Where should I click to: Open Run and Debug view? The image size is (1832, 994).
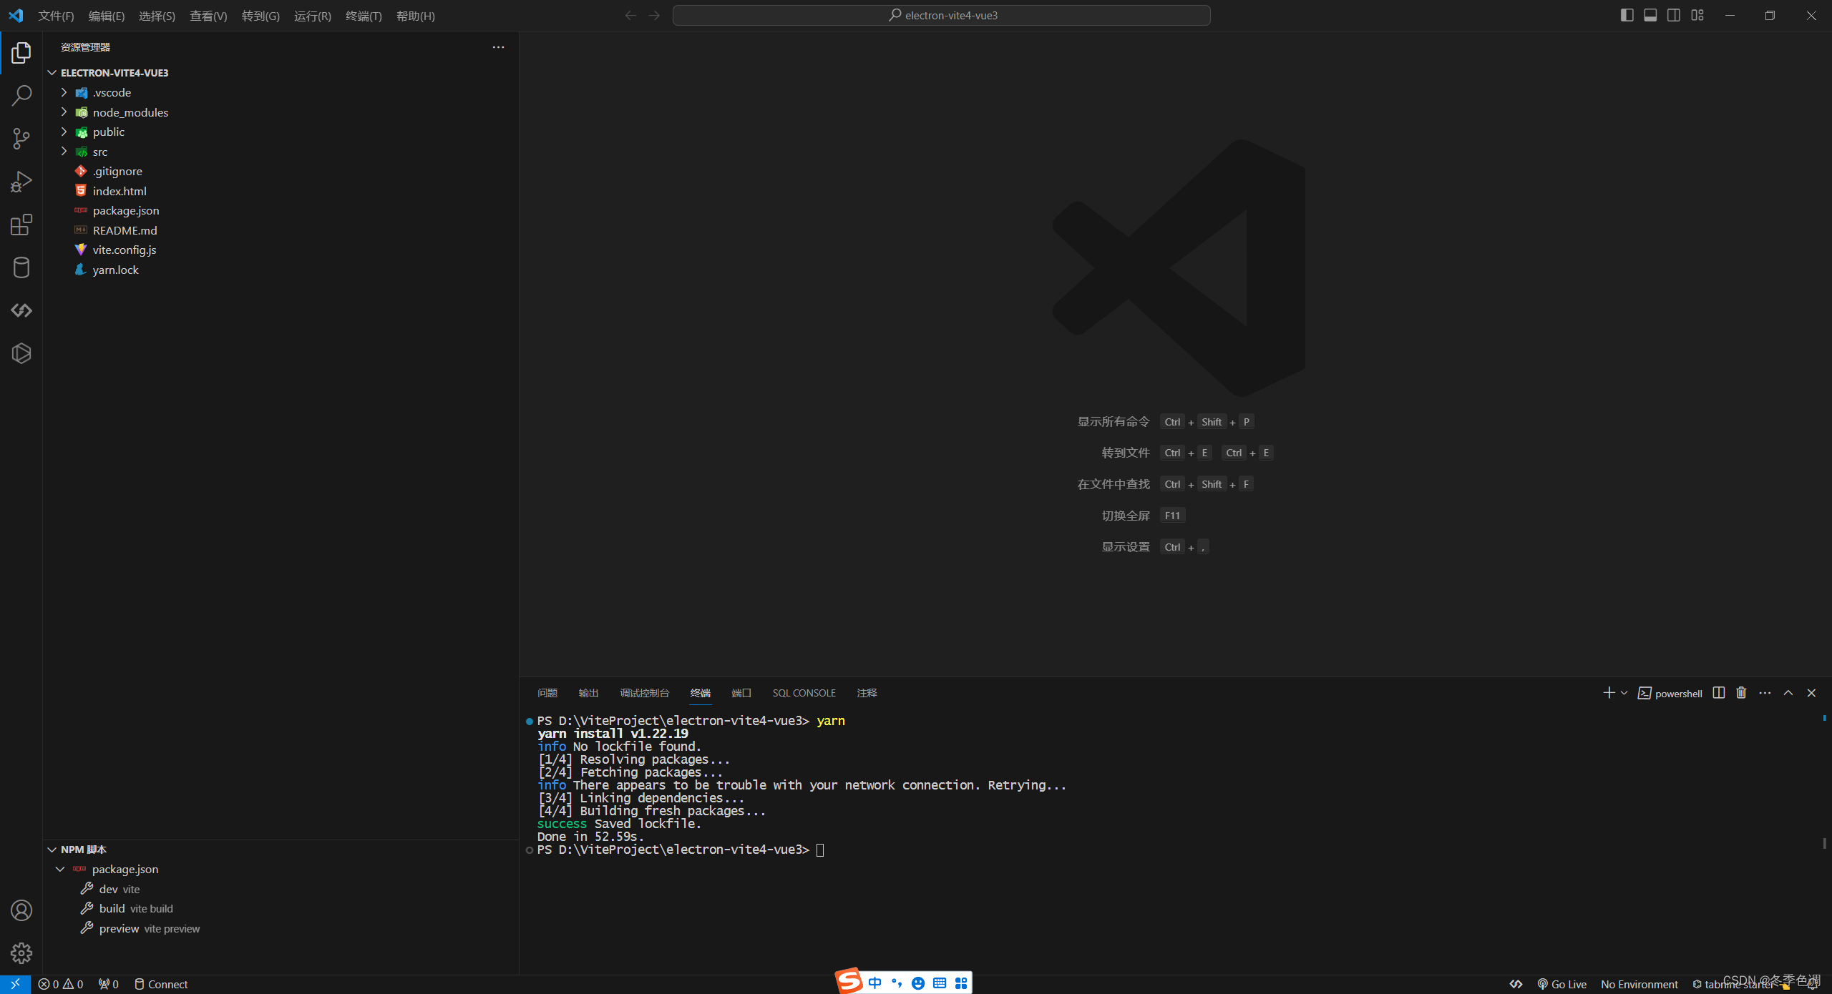pos(21,182)
